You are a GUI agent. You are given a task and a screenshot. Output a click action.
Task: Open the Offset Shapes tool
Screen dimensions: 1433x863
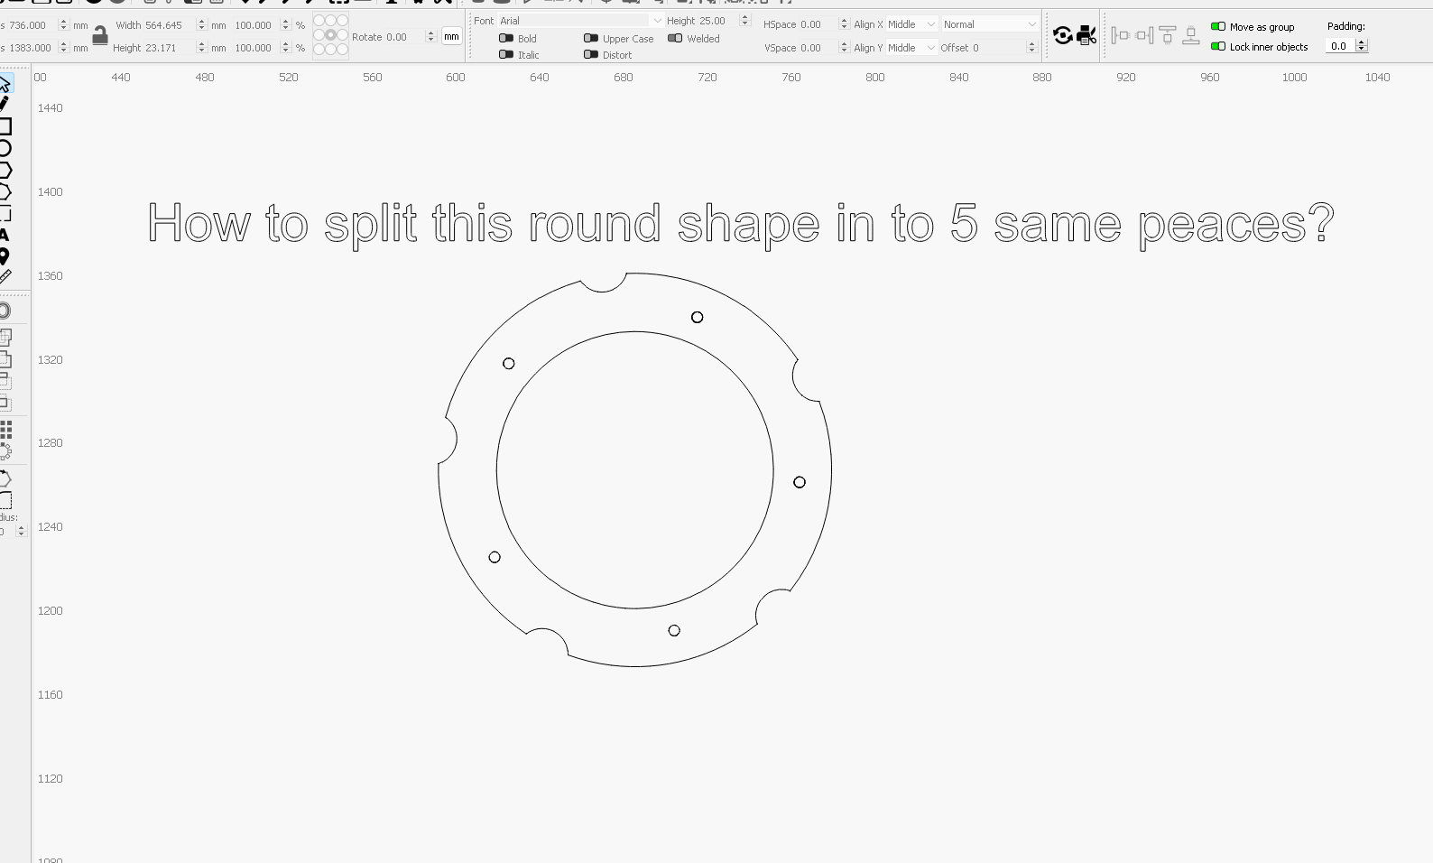pyautogui.click(x=5, y=311)
